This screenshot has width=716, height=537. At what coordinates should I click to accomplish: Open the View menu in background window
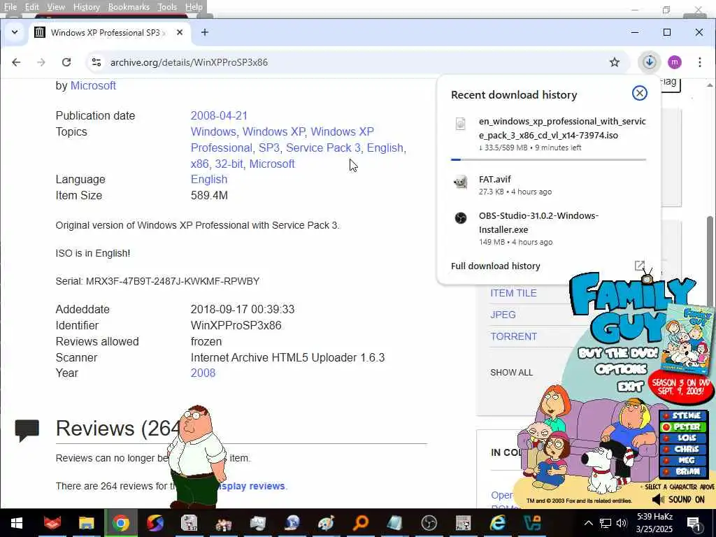pos(56,7)
